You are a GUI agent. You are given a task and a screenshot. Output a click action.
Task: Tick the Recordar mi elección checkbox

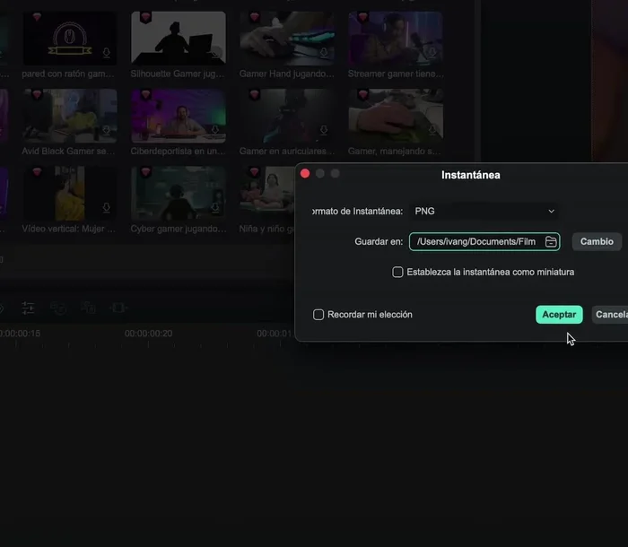pyautogui.click(x=318, y=315)
